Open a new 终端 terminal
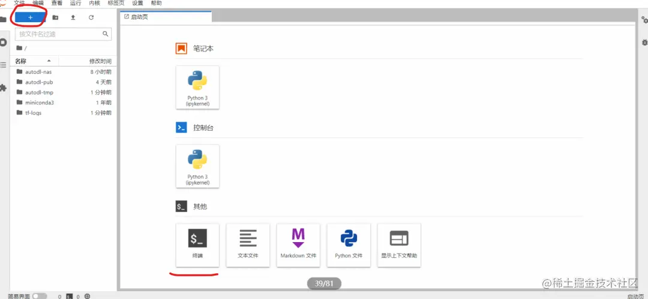This screenshot has height=299, width=648. [x=197, y=245]
